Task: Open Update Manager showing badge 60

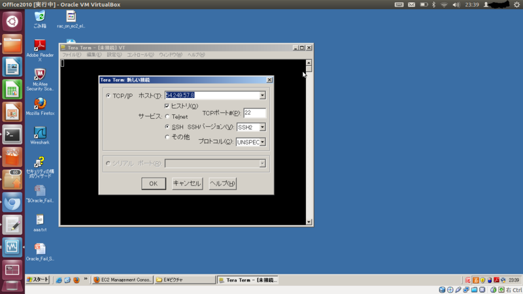Action: coord(12,179)
